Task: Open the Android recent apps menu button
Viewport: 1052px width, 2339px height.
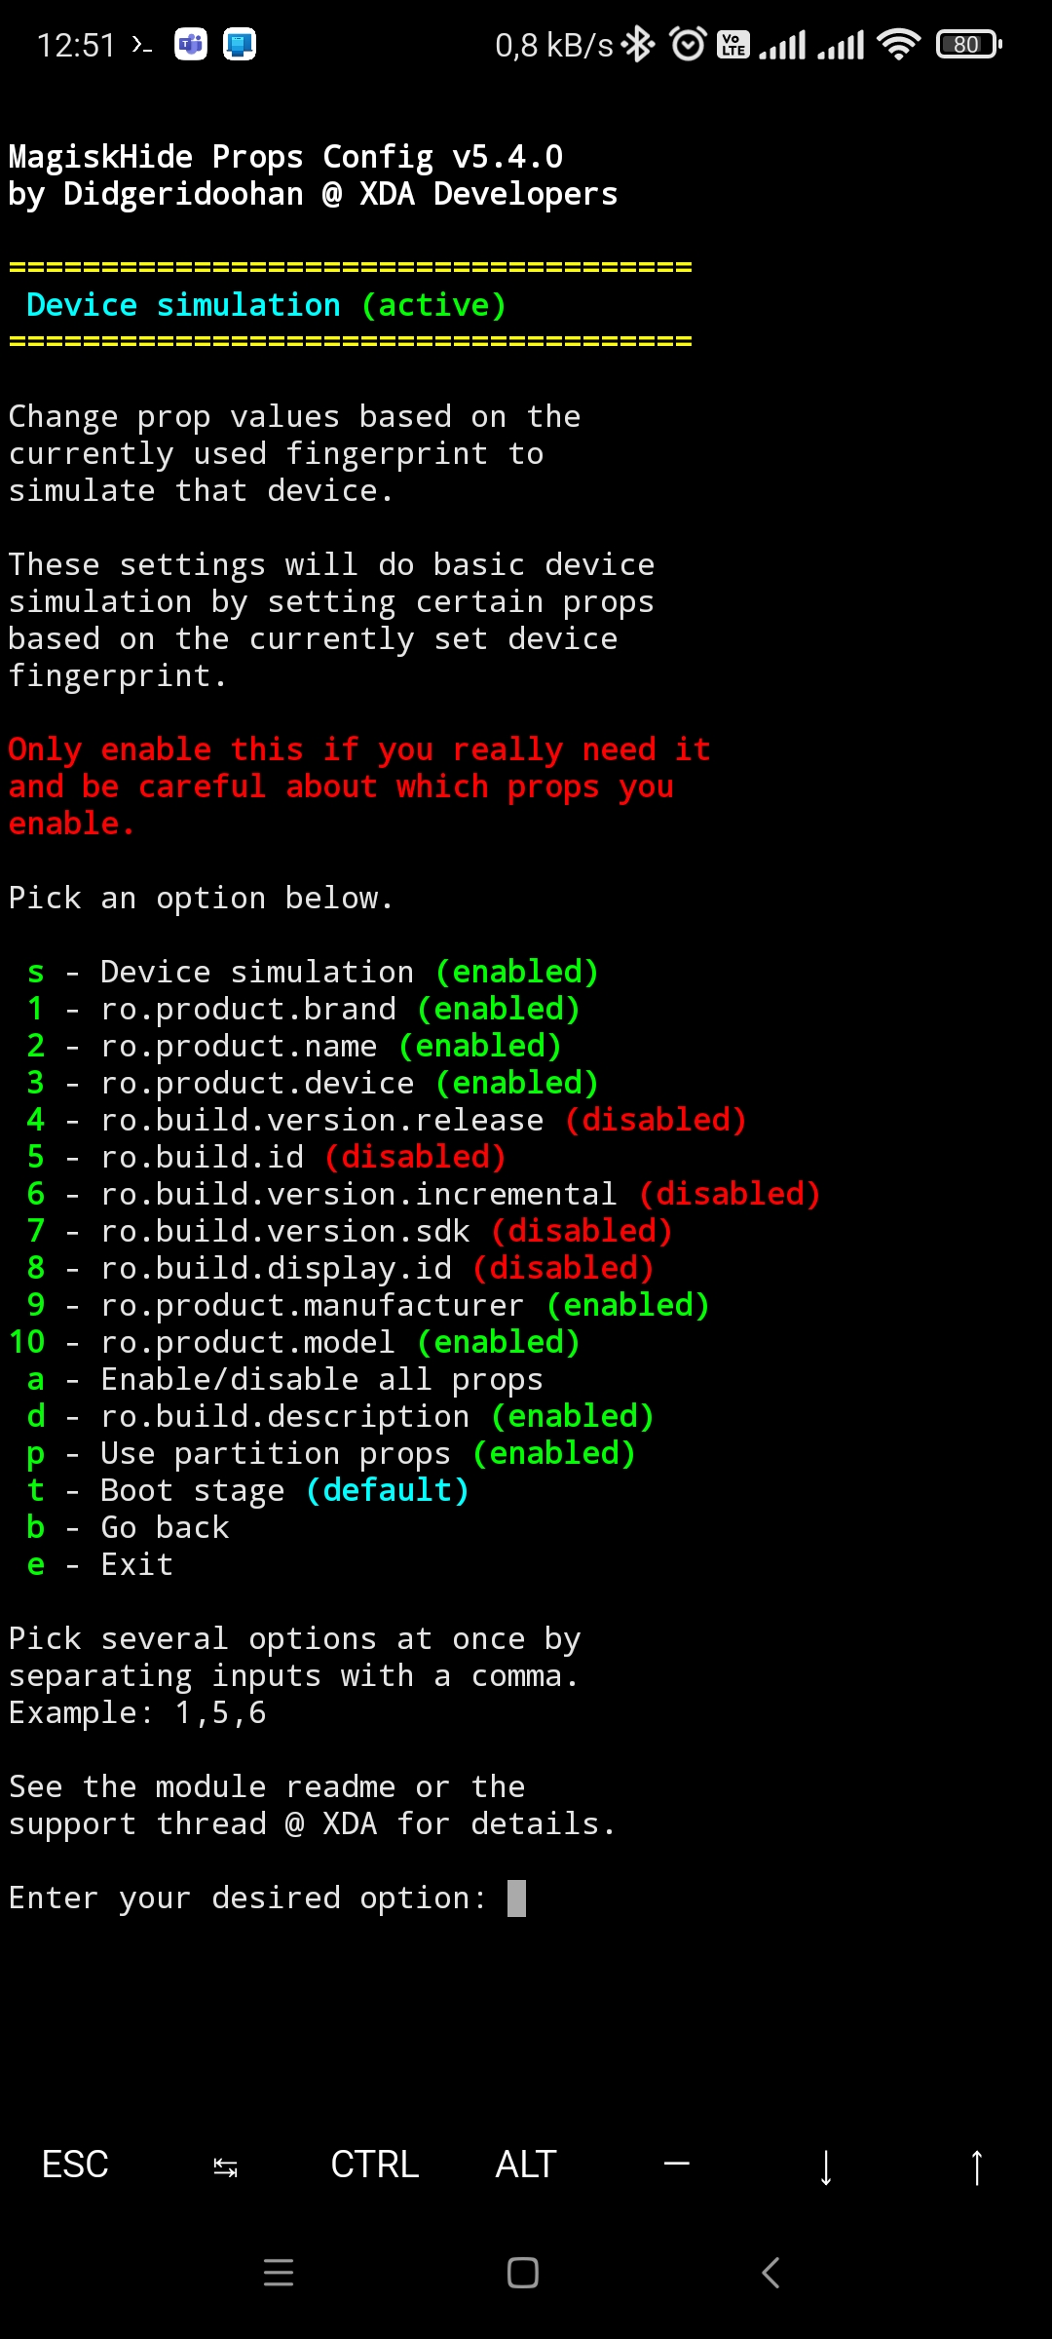Action: coord(279,2273)
